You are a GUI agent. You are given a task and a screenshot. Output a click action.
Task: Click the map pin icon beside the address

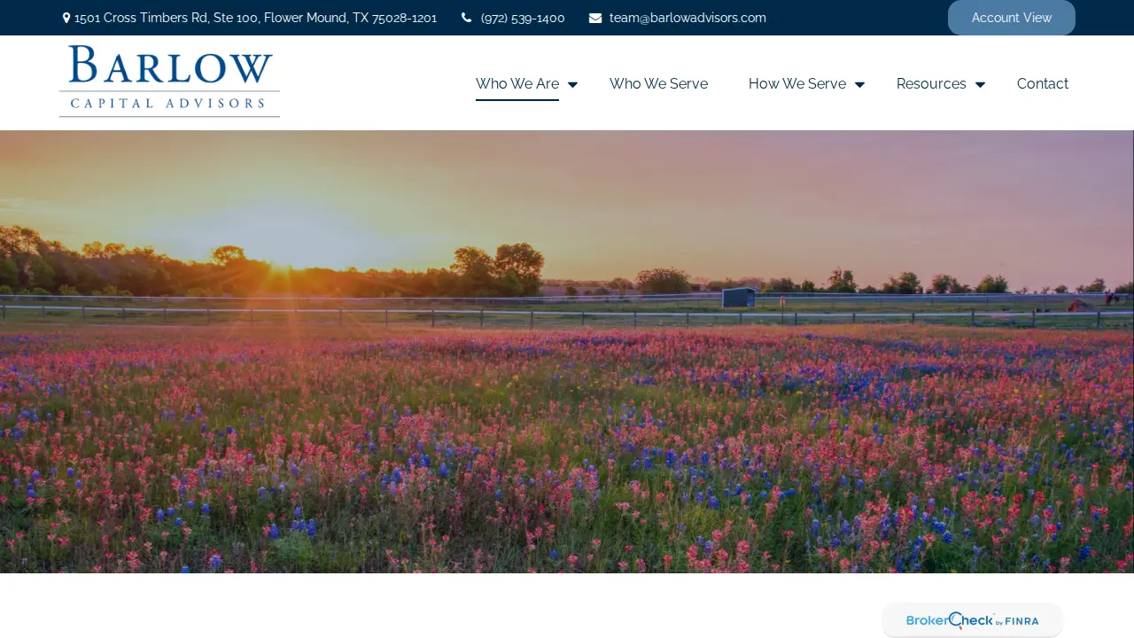pos(66,18)
